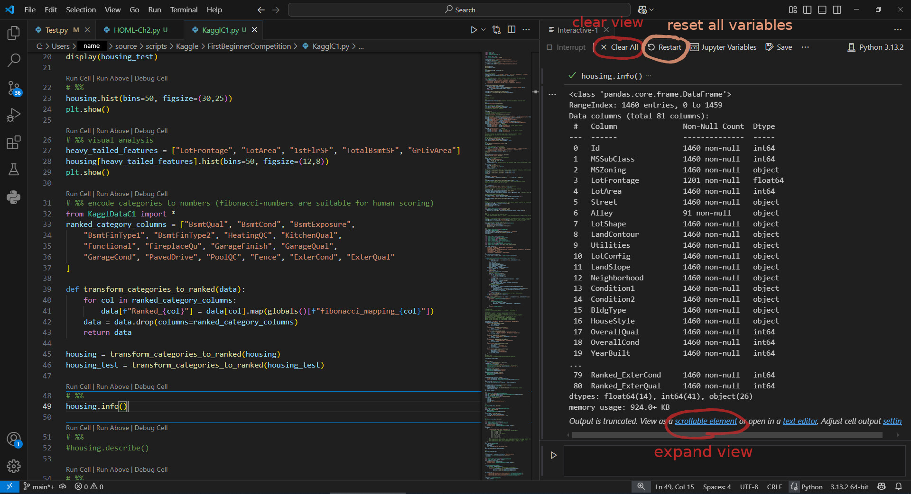Image resolution: width=911 pixels, height=494 pixels.
Task: Change CRLF end of line sequence
Action: (774, 486)
